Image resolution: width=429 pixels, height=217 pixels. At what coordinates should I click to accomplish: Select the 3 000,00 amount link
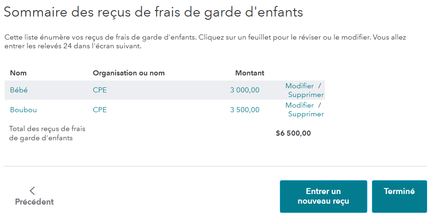(244, 90)
